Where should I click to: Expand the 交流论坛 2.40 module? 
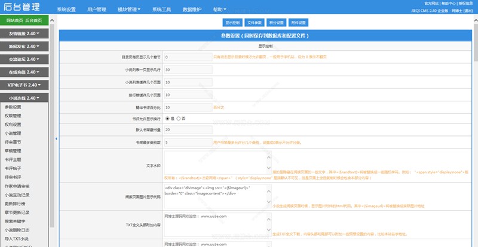point(24,59)
